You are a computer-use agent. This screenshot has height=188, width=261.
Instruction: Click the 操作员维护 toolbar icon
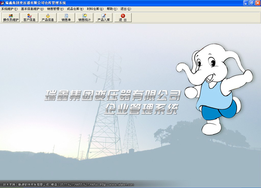(x=11, y=17)
